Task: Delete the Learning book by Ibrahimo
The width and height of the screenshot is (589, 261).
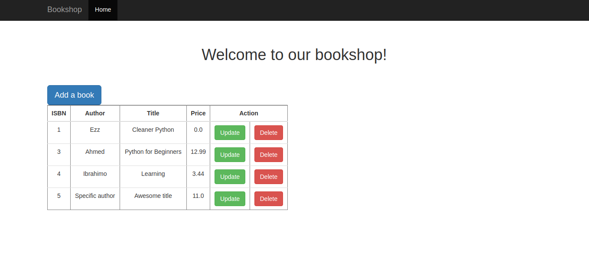Action: click(x=268, y=176)
